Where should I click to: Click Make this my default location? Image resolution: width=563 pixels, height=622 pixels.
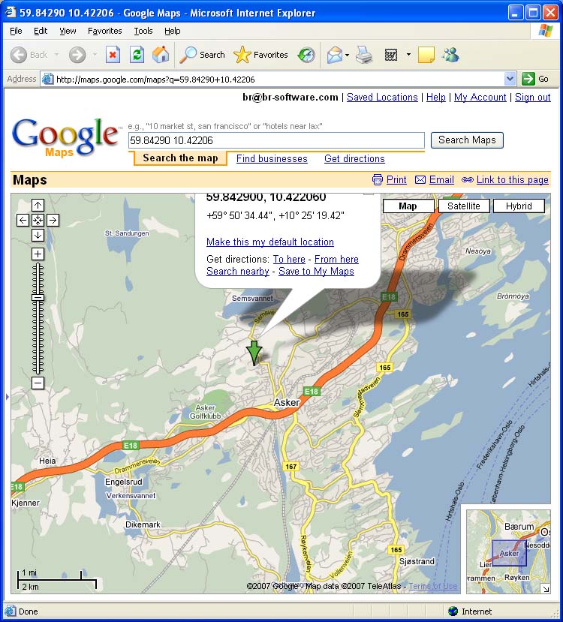point(270,242)
